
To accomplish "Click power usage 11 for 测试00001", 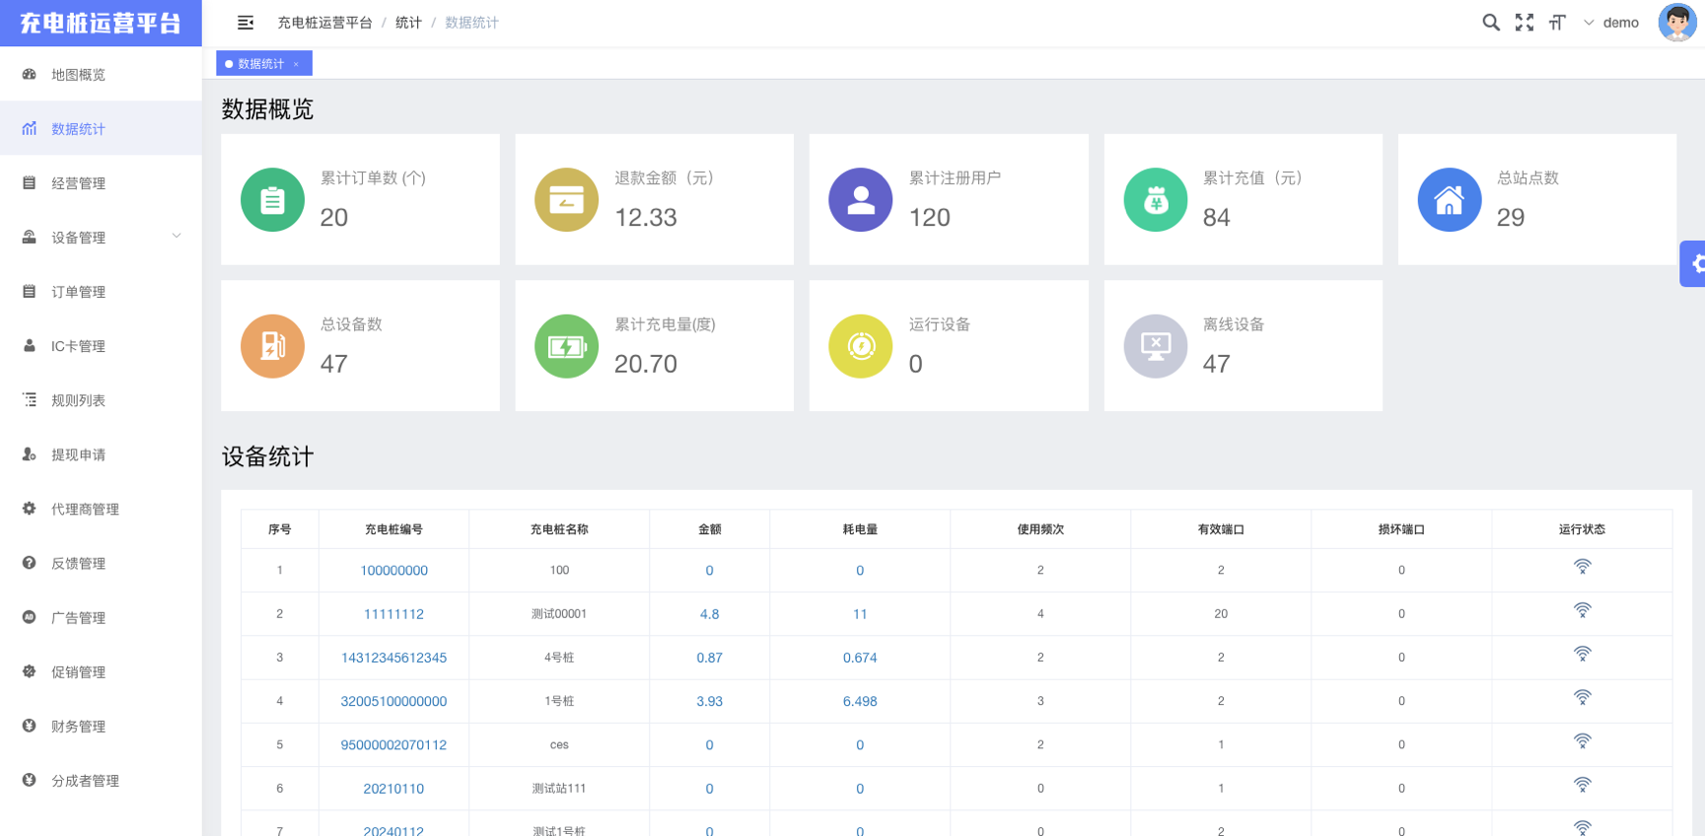I will [x=860, y=613].
